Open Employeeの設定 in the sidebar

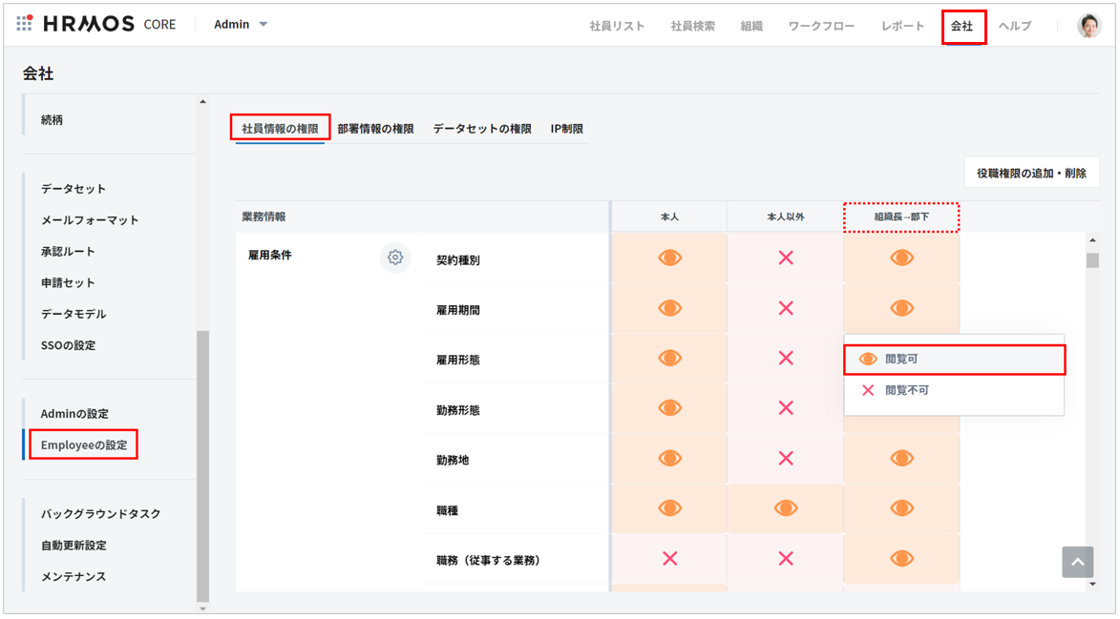click(84, 444)
